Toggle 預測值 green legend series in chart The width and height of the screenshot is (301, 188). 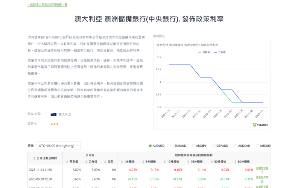[204, 52]
